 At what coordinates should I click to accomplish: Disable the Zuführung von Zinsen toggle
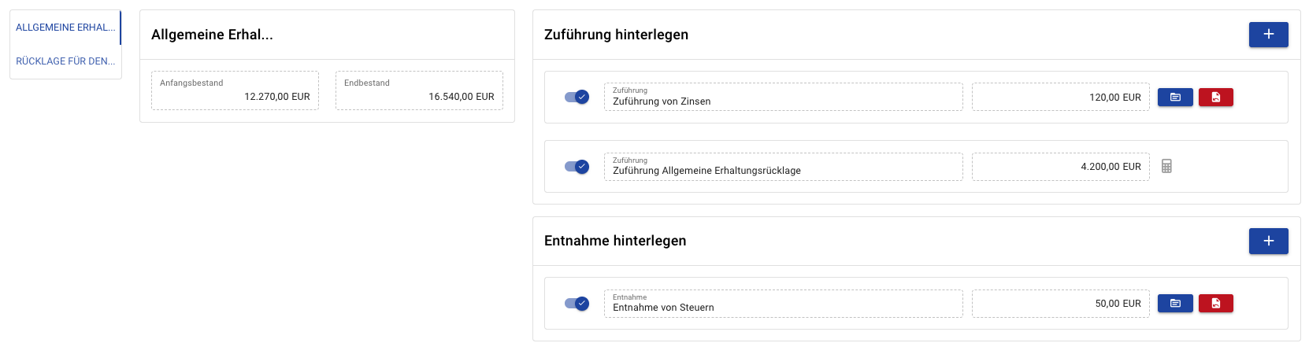coord(577,97)
